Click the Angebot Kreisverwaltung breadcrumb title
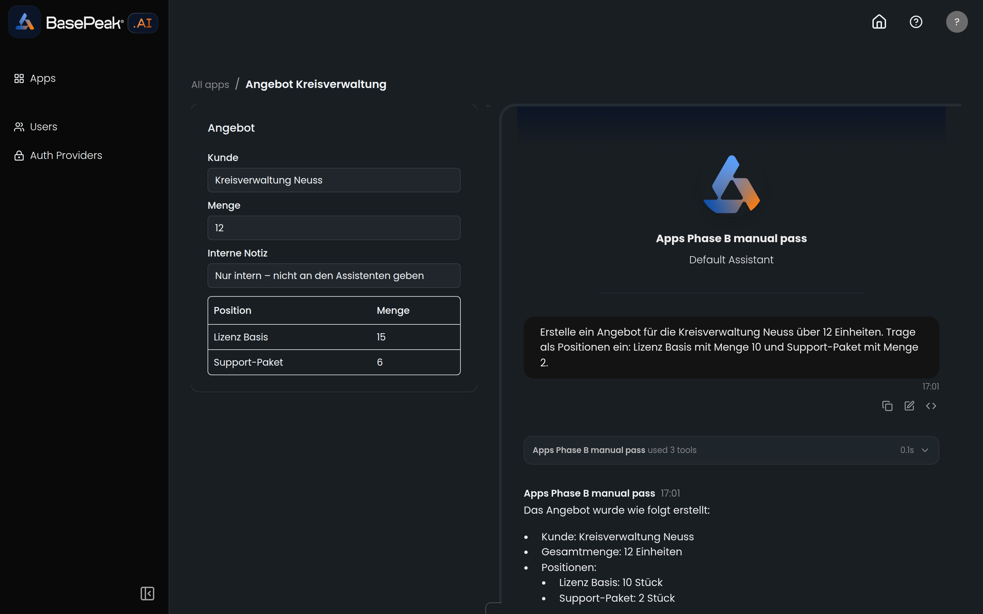The image size is (983, 614). (x=316, y=84)
